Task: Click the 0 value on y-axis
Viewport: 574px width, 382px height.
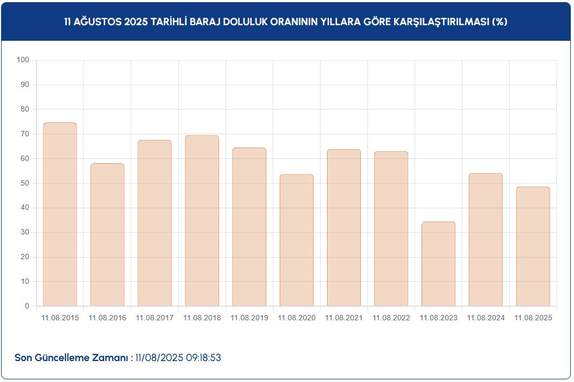Action: pos(26,306)
